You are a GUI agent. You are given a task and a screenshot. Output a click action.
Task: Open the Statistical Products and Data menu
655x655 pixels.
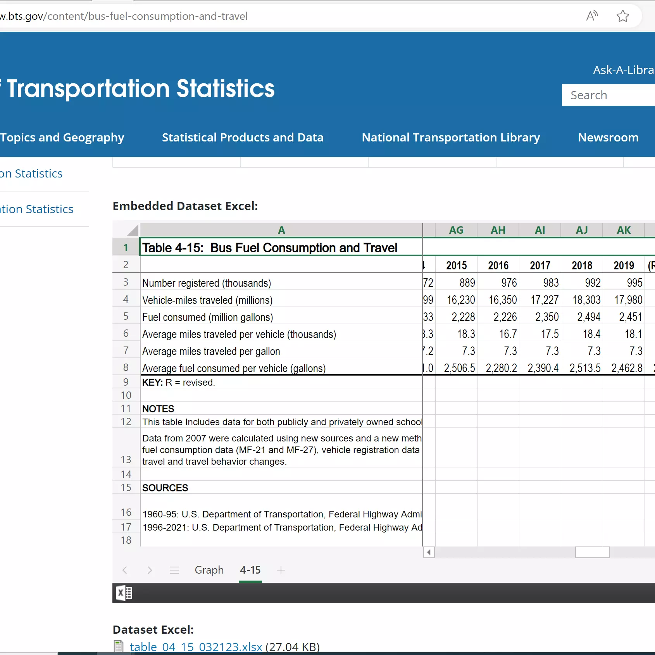click(x=242, y=137)
